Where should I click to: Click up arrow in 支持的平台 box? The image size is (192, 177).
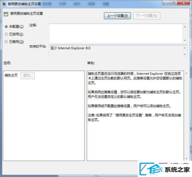point(185,48)
